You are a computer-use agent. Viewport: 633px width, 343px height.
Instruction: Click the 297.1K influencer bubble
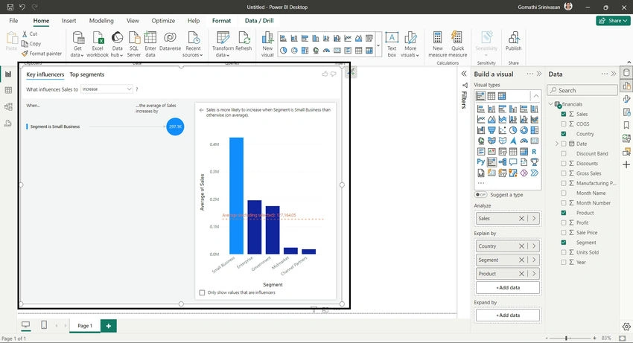tap(175, 126)
